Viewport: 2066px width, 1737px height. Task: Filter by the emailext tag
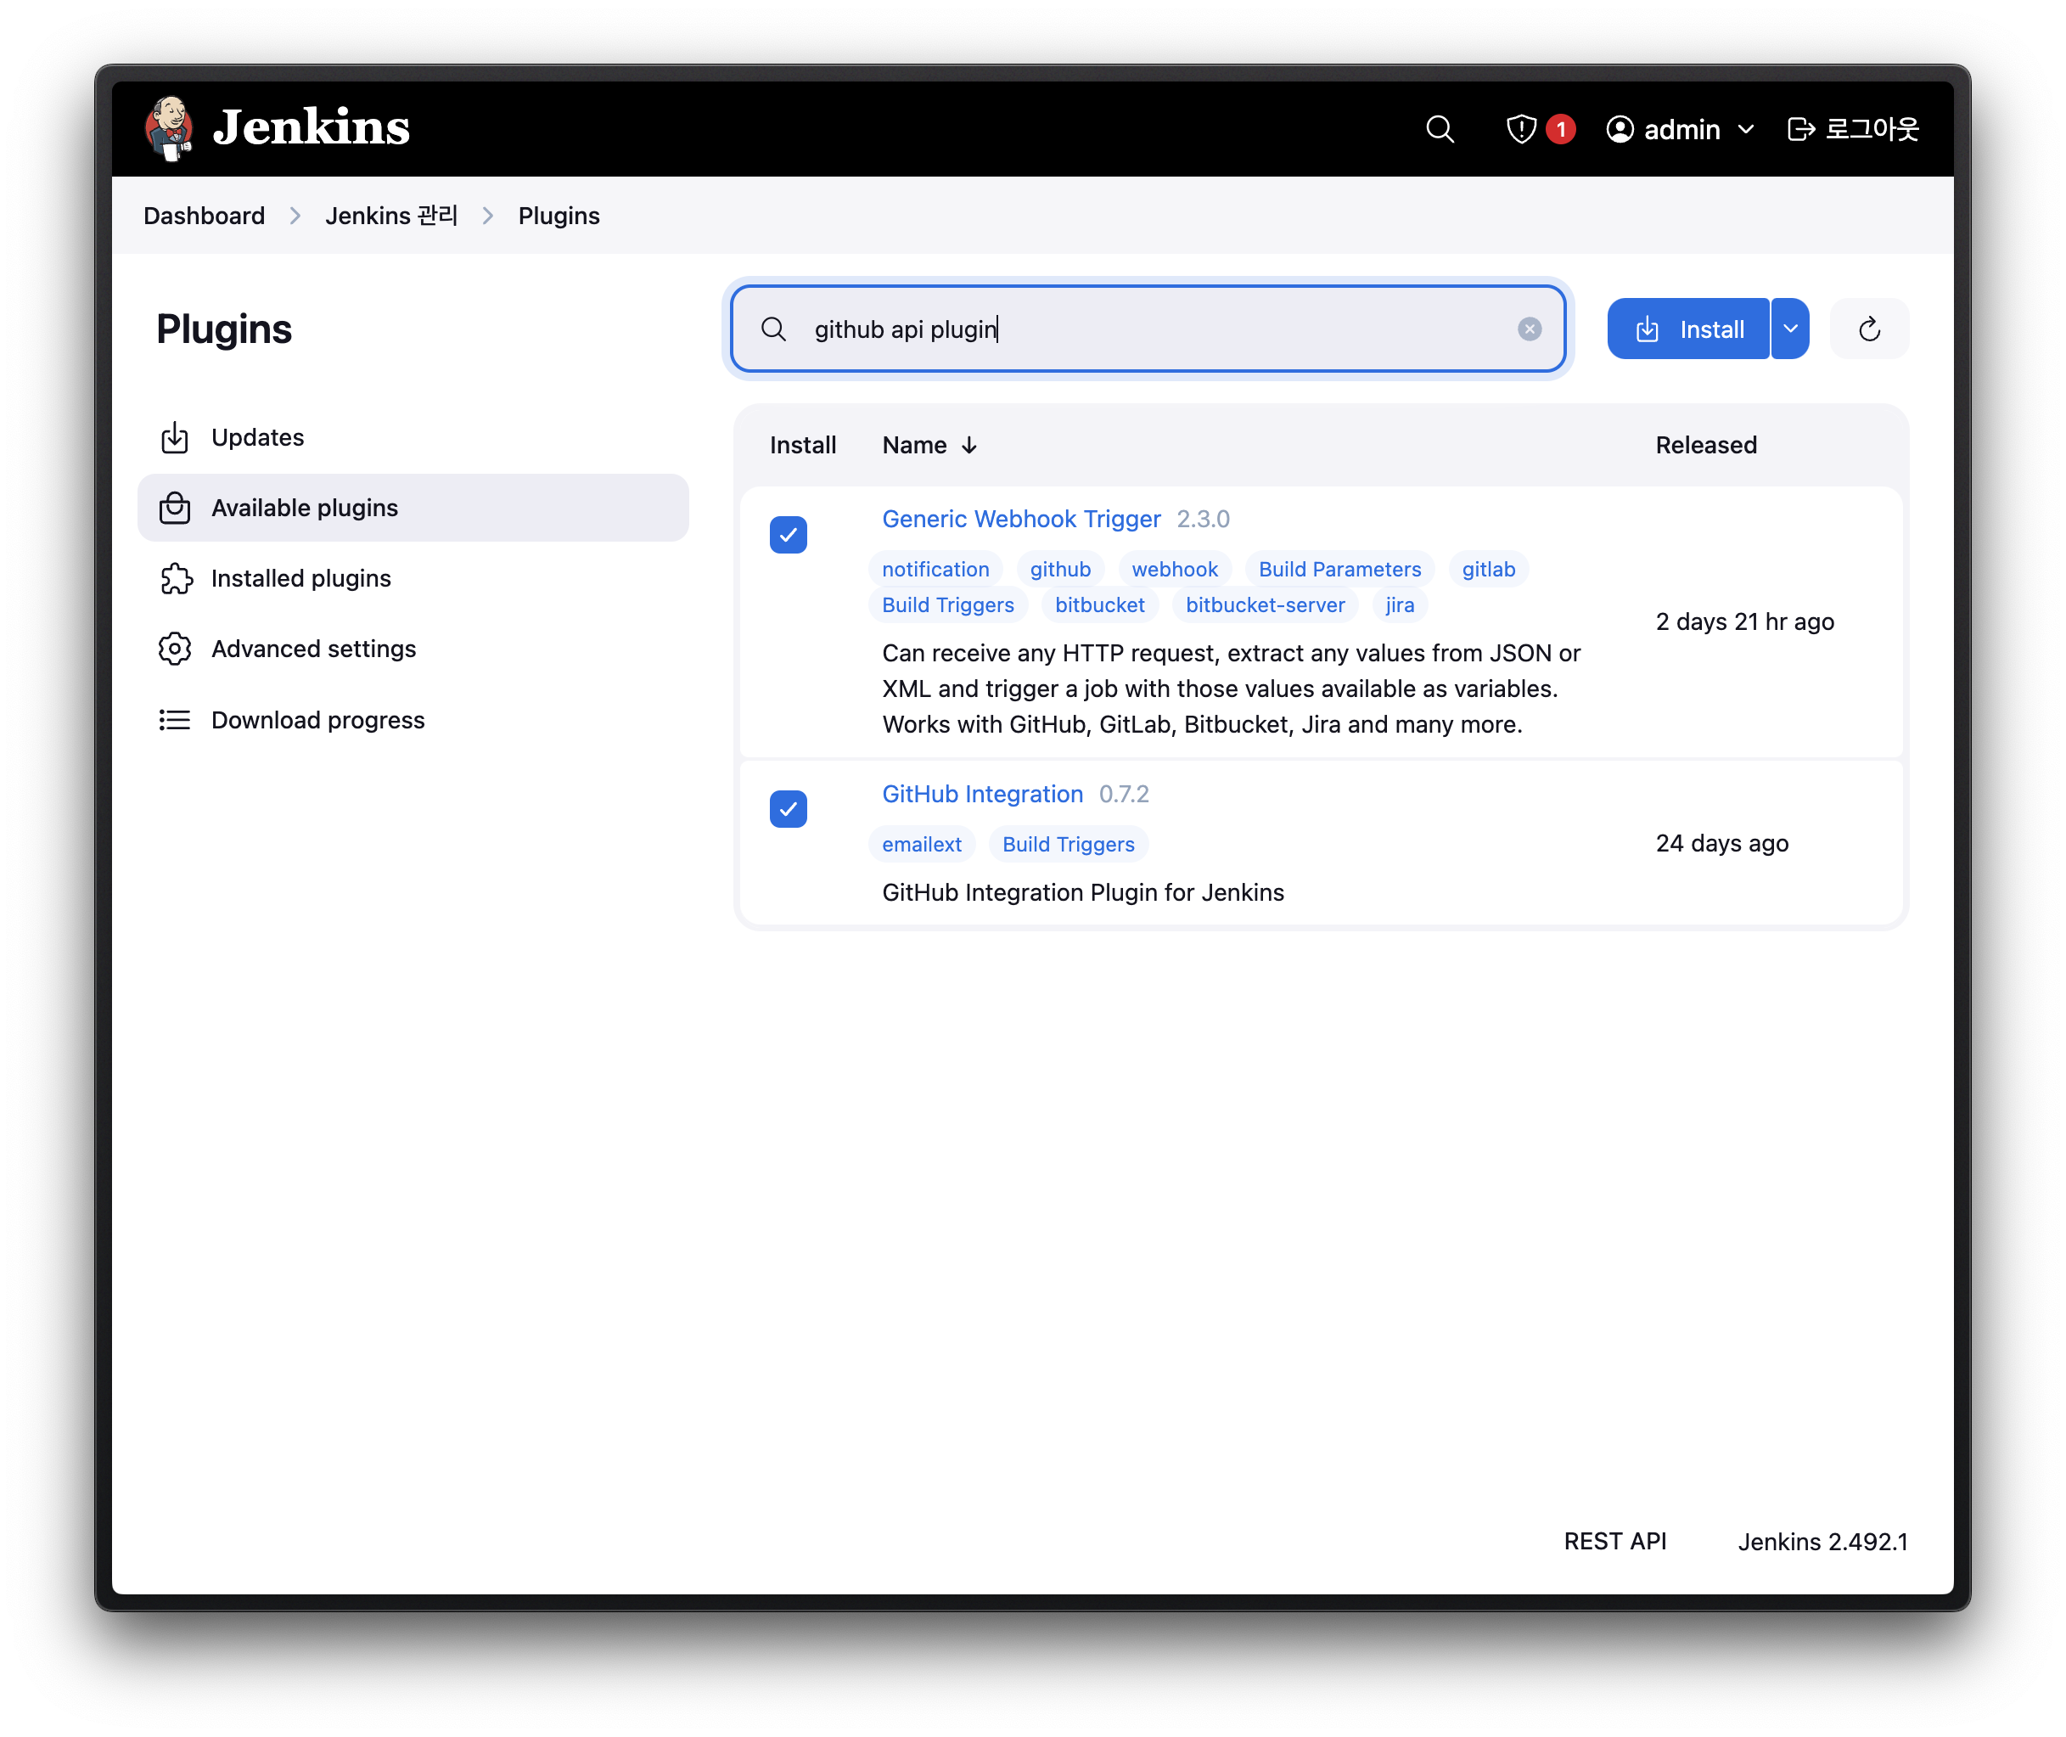click(x=921, y=844)
